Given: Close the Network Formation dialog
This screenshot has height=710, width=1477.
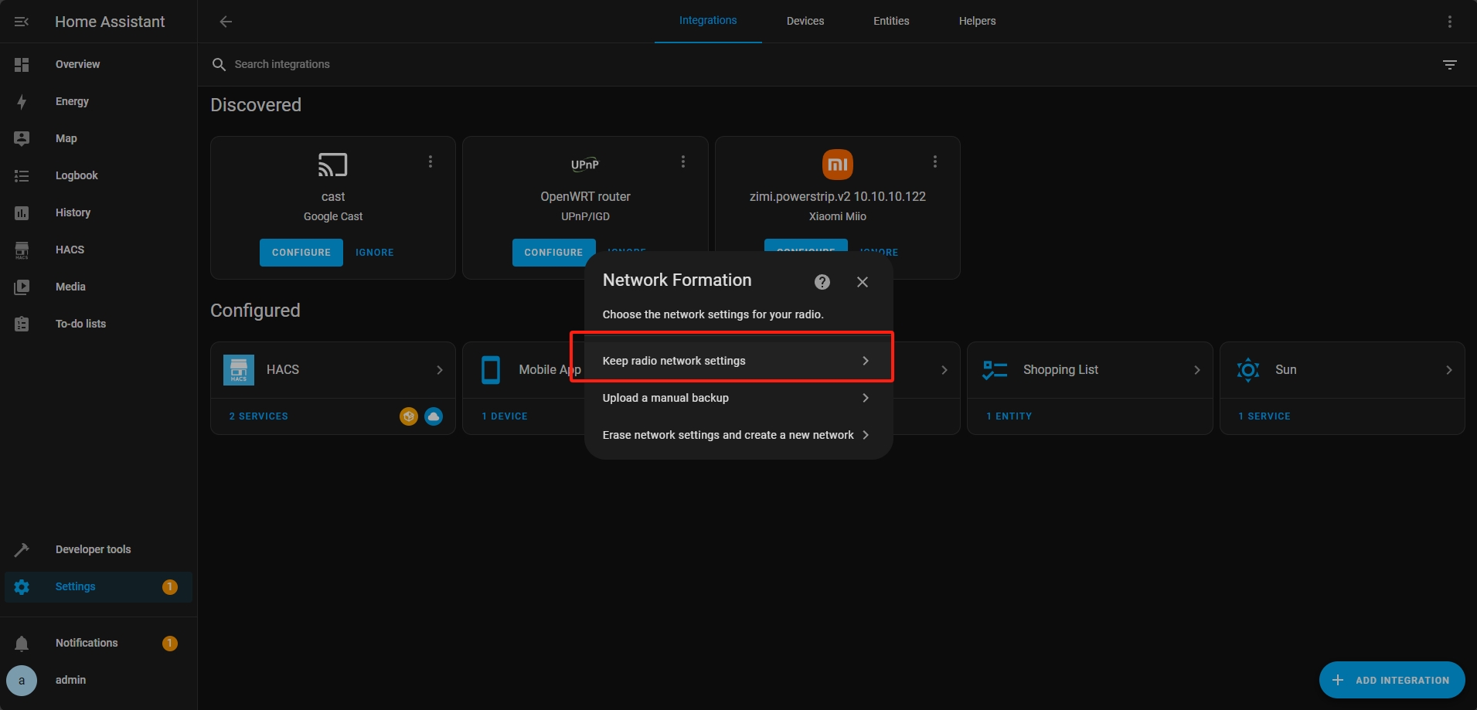Looking at the screenshot, I should (863, 282).
